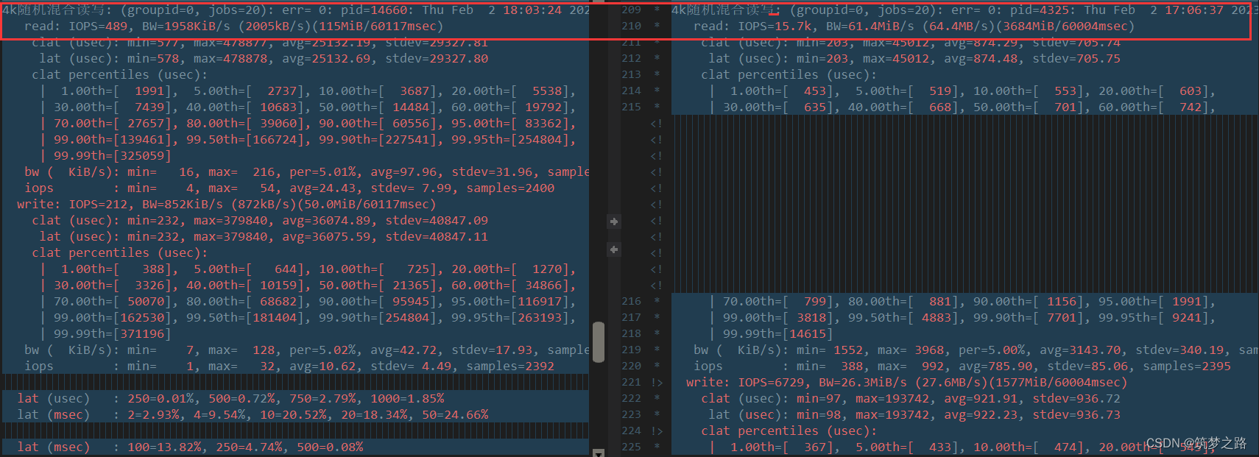Image resolution: width=1259 pixels, height=457 pixels.
Task: Select line number 220 in right pane
Action: pos(631,366)
